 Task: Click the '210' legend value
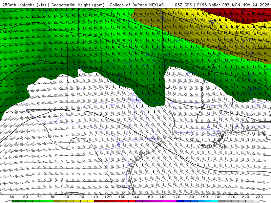click(x=232, y=197)
